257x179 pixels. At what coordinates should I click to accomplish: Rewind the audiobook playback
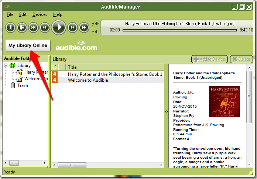45,27
